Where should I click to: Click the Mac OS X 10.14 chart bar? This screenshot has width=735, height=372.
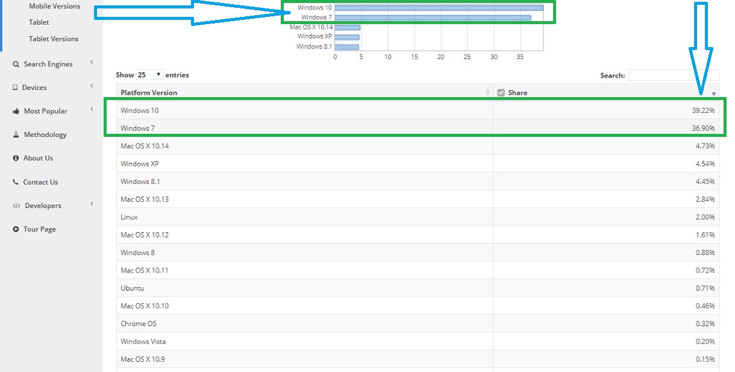point(348,27)
